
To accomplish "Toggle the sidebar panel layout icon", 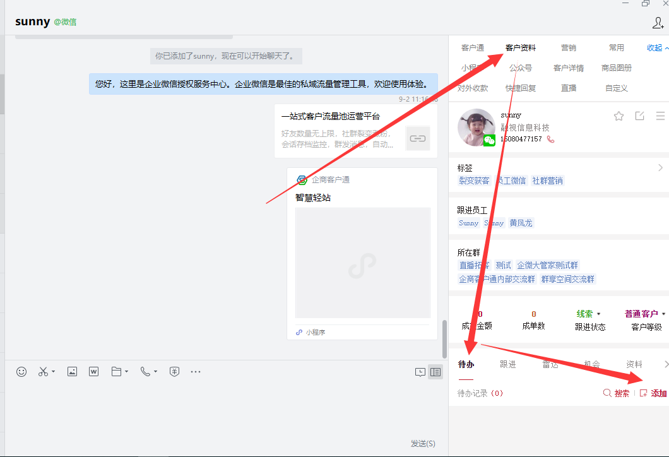I will coord(435,372).
